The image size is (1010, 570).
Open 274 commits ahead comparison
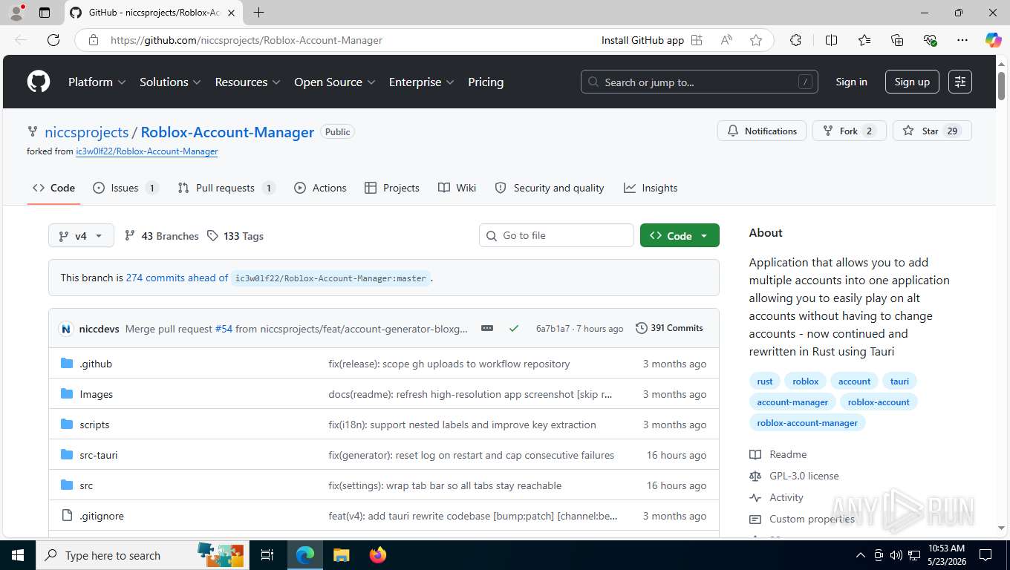(x=177, y=278)
